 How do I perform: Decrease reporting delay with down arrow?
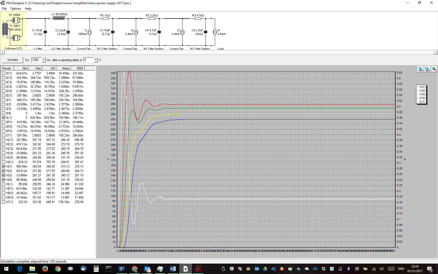(x=96, y=61)
